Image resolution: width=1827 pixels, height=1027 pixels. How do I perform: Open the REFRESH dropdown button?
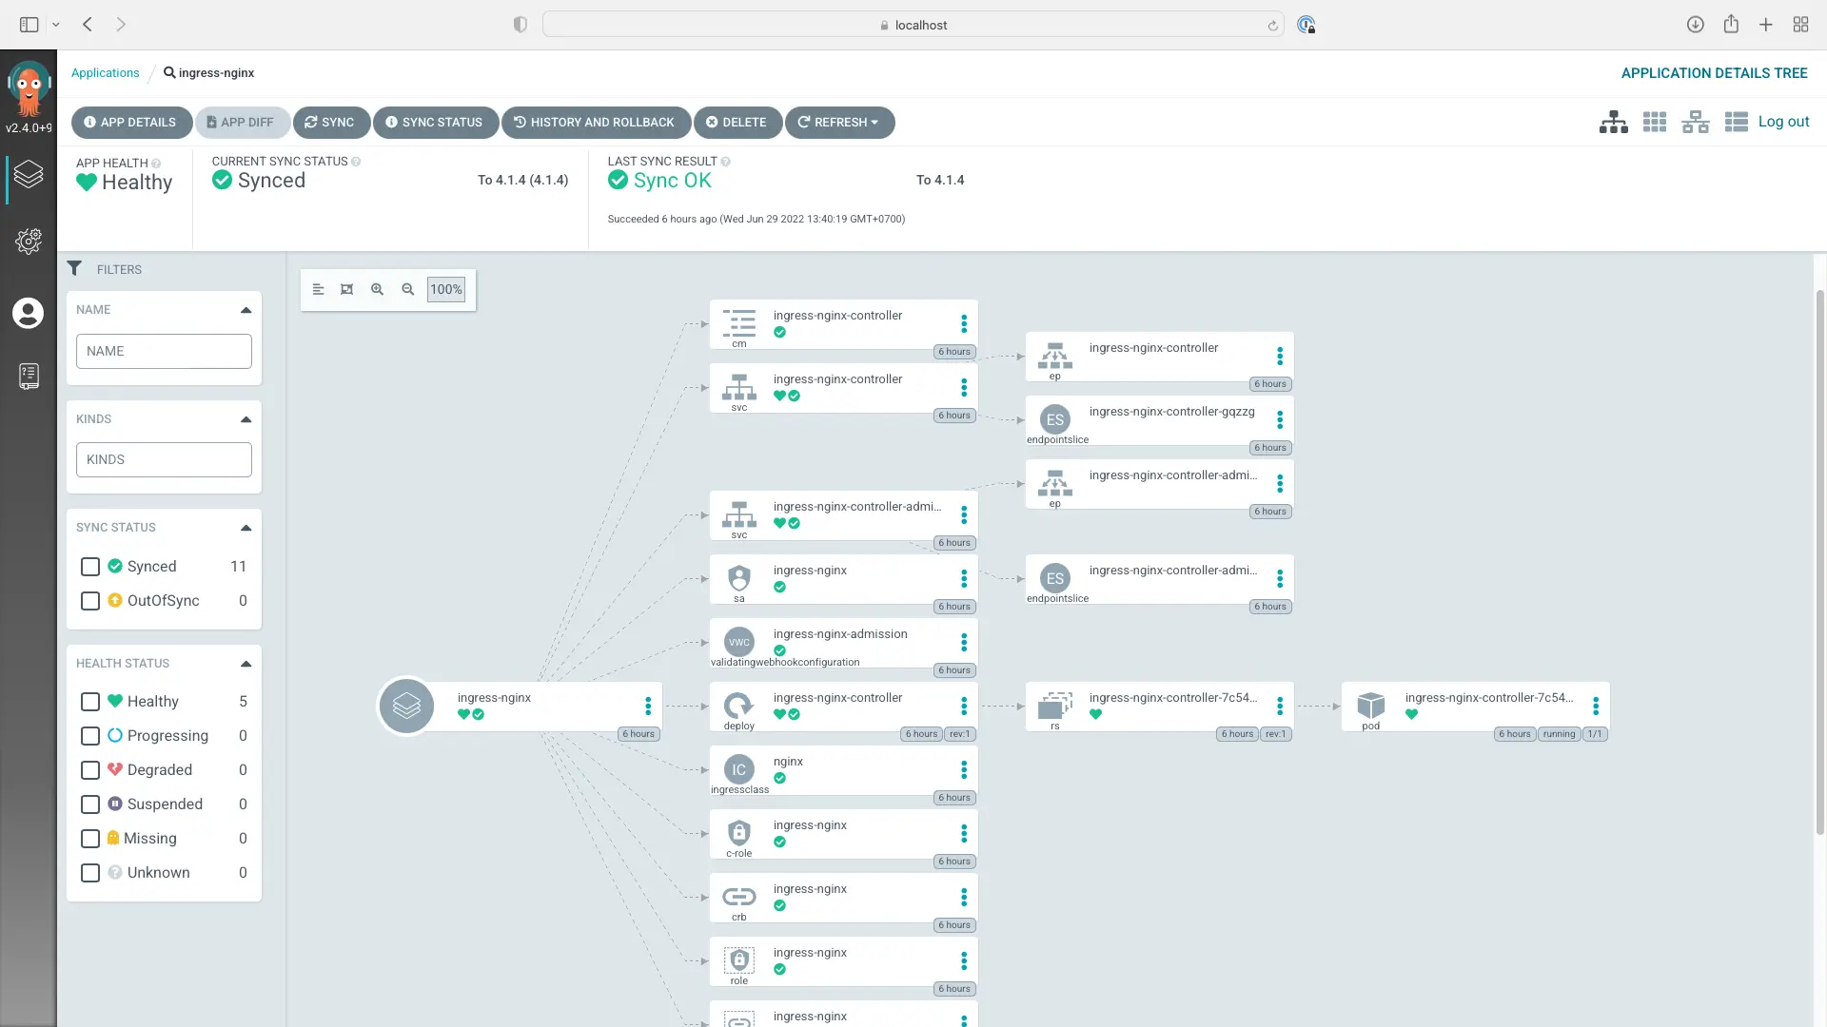coord(839,122)
